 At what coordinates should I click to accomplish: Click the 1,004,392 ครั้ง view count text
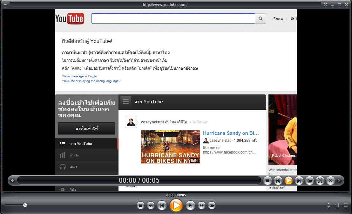click(246, 141)
